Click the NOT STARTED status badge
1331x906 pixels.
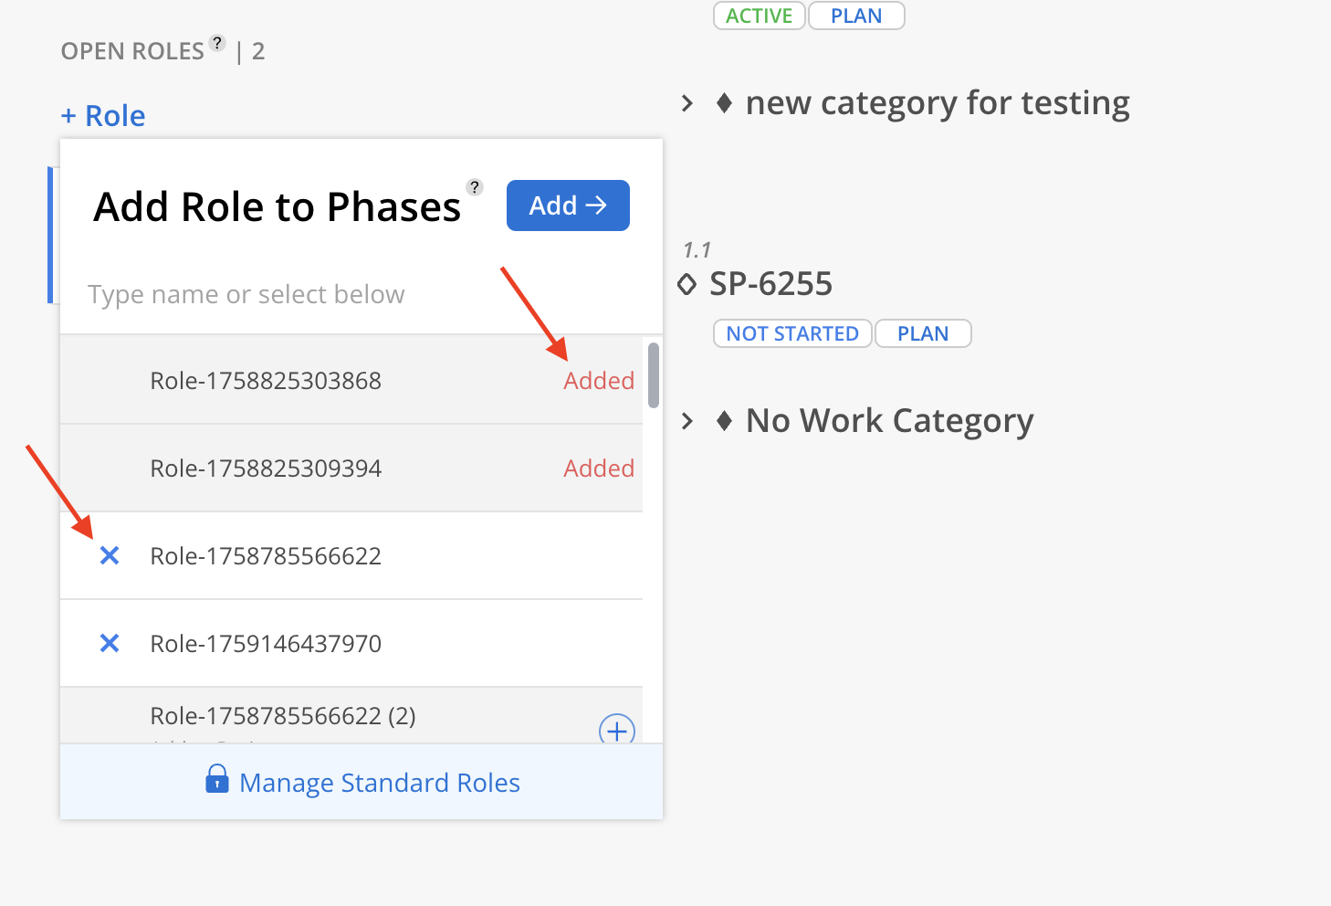click(792, 333)
